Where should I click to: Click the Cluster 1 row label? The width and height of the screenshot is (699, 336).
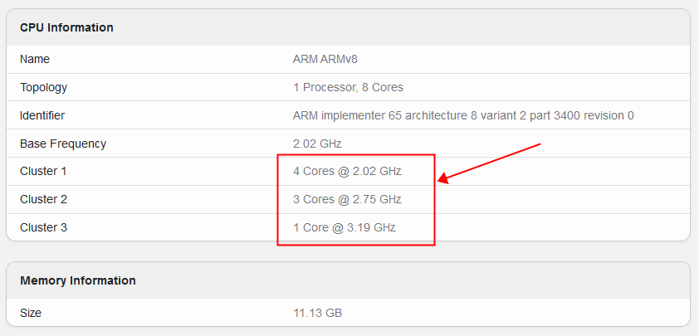tap(43, 171)
